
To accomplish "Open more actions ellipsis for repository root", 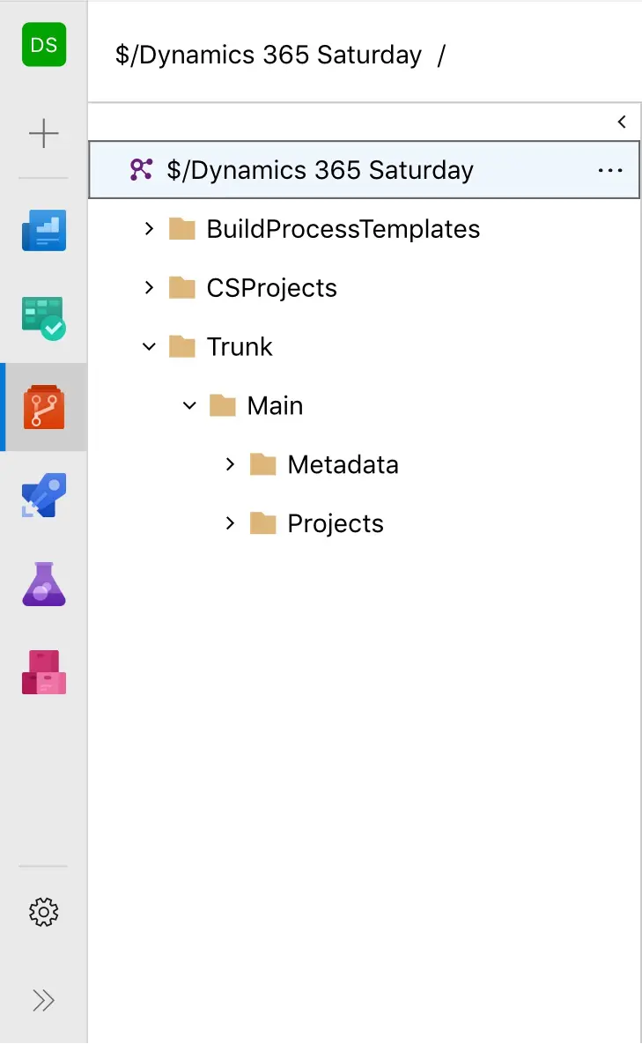I will [x=610, y=170].
